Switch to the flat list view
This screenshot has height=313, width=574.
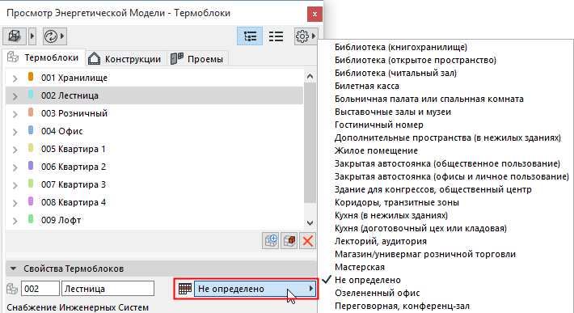pos(276,36)
